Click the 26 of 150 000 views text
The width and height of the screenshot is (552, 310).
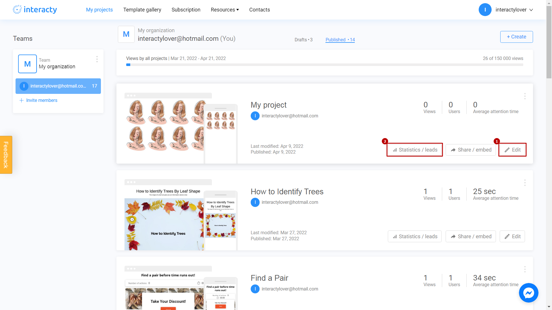[503, 59]
